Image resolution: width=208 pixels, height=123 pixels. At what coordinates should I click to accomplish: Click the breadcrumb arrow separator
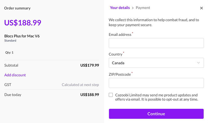tap(133, 8)
